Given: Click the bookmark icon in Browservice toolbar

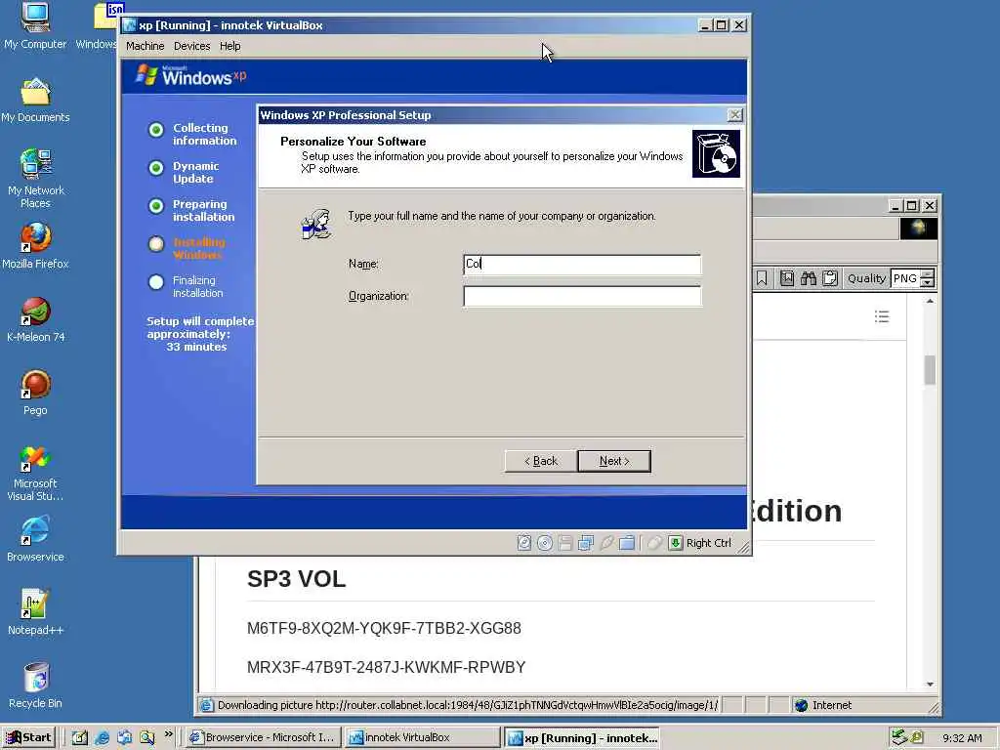Looking at the screenshot, I should [762, 278].
